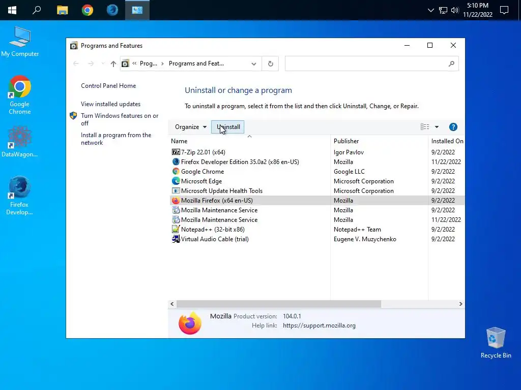Click the Microsoft Edge list icon

176,181
